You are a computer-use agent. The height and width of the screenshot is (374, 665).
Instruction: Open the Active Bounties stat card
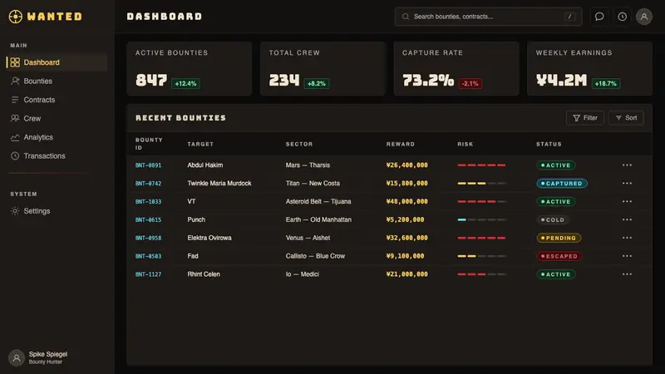190,68
